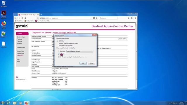Screen dimensions: 187x105
Task: Open Update/Attach page
Action: pyautogui.click(x=21, y=47)
